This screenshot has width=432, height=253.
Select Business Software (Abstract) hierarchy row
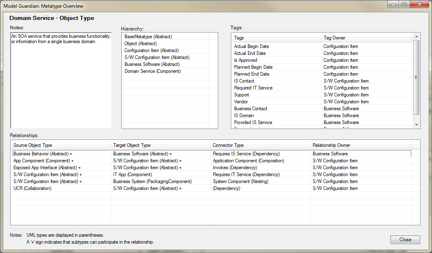(152, 64)
